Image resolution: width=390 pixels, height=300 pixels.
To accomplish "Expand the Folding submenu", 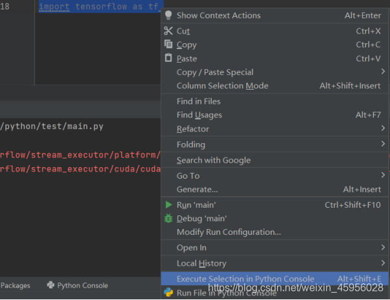I will pos(274,145).
